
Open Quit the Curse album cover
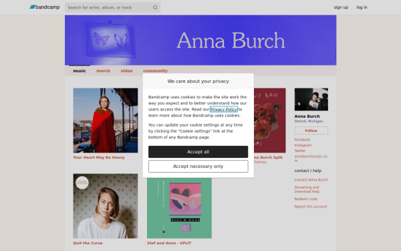[106, 206]
